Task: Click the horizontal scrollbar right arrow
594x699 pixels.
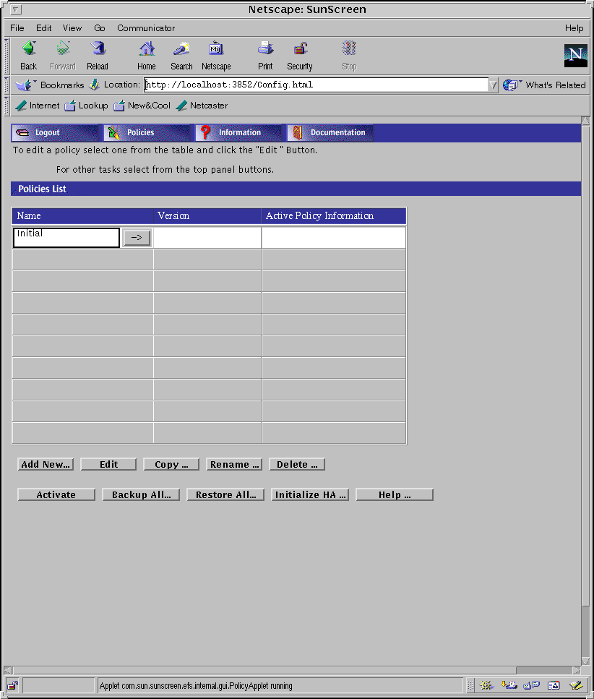Action: point(576,671)
